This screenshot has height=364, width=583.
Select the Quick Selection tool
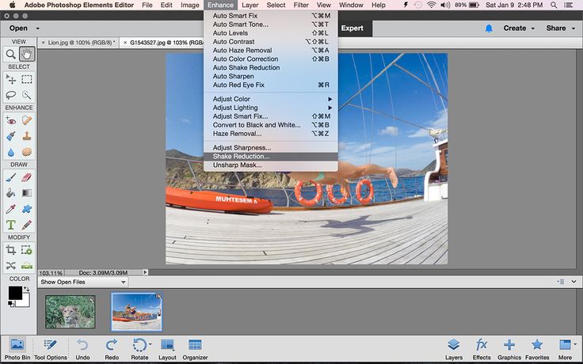27,95
